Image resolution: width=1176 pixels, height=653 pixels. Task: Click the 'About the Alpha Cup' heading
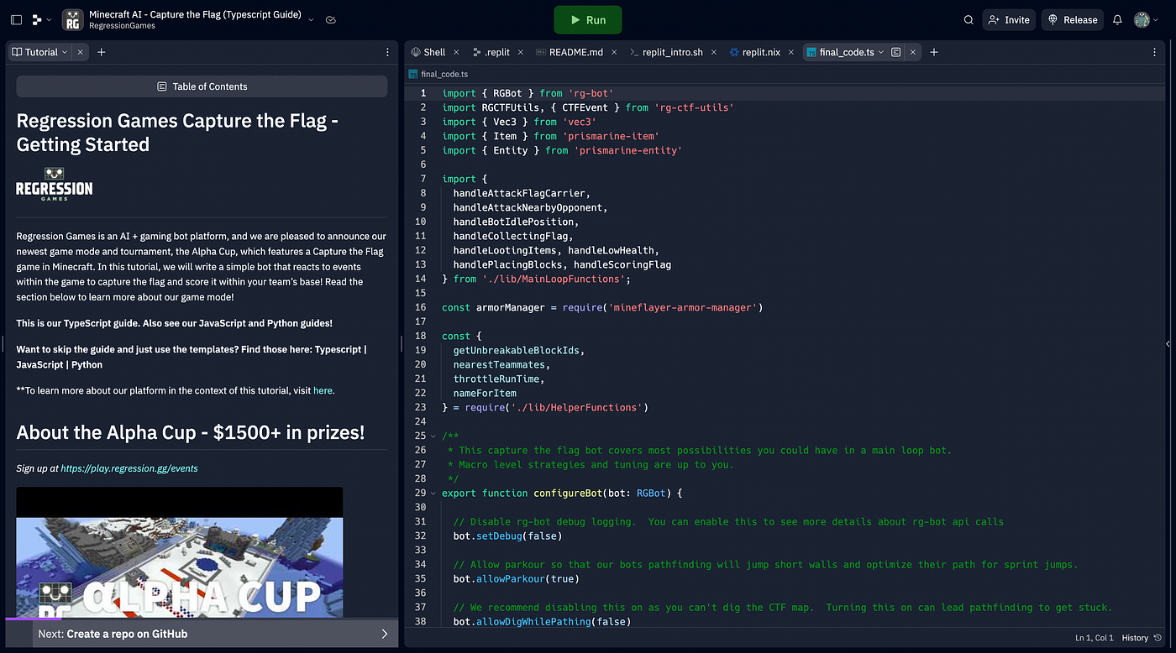(191, 432)
